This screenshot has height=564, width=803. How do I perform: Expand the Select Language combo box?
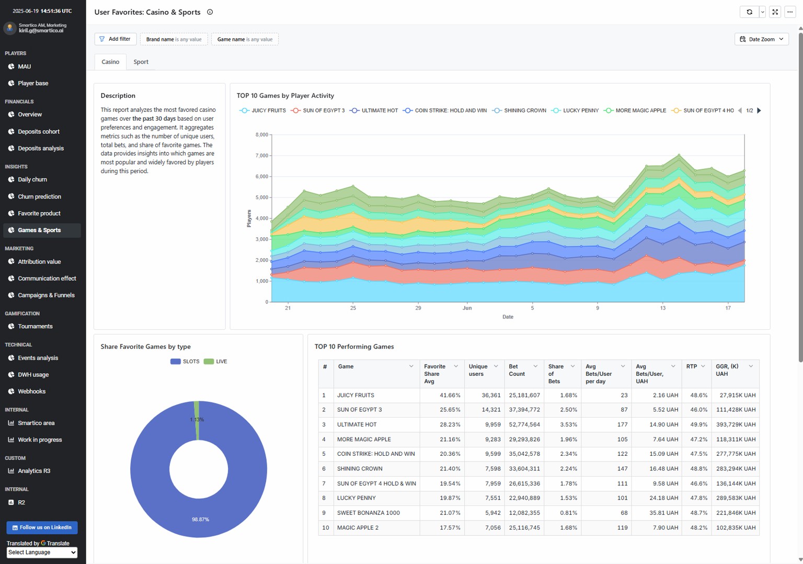point(42,553)
